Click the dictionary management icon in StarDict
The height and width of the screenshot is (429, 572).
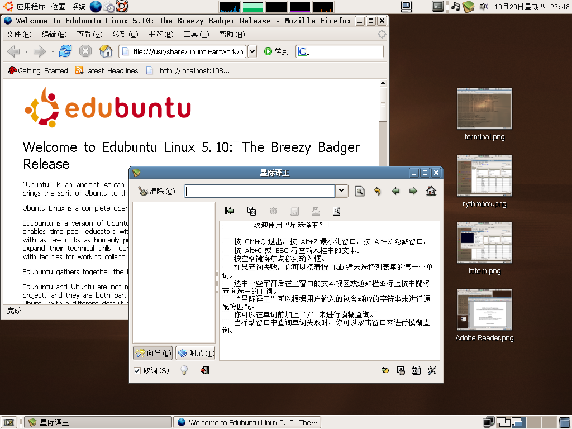click(x=416, y=371)
